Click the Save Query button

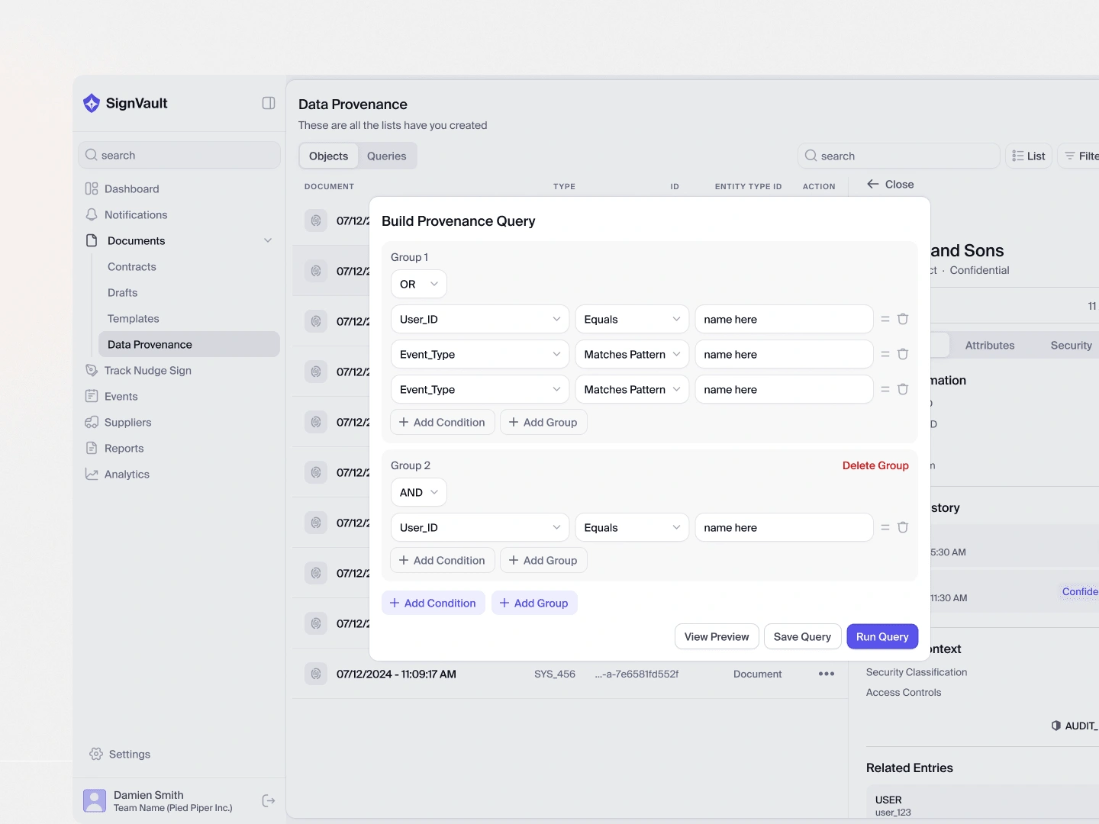[802, 636]
